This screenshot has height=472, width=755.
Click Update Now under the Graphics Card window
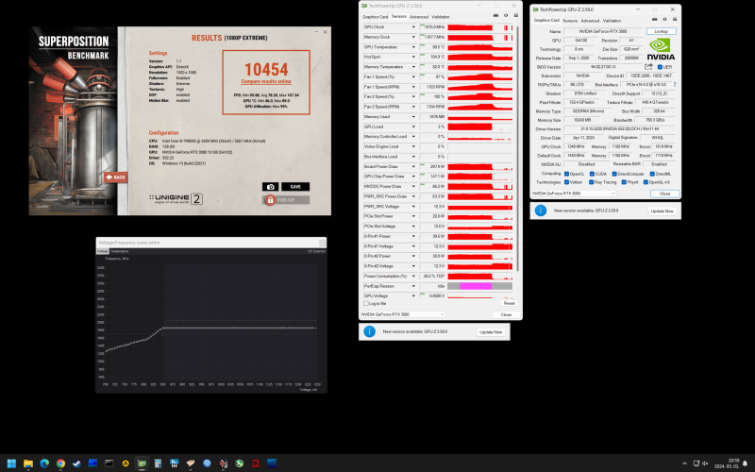click(x=663, y=211)
